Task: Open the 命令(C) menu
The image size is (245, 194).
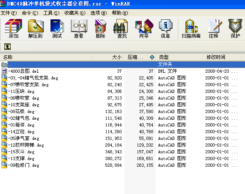Action: (30, 13)
